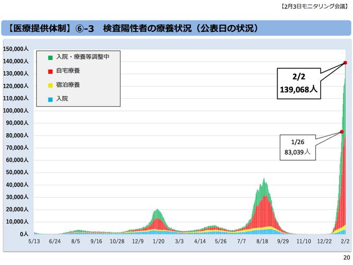
Task: Click the red marker dot at the 83,039 point
Action: 342,132
